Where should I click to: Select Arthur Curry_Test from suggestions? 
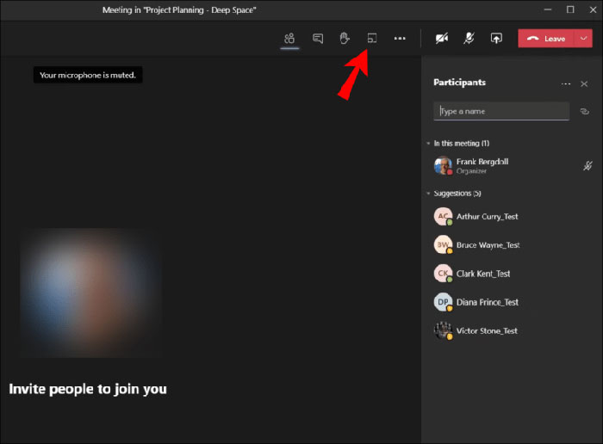pos(488,217)
